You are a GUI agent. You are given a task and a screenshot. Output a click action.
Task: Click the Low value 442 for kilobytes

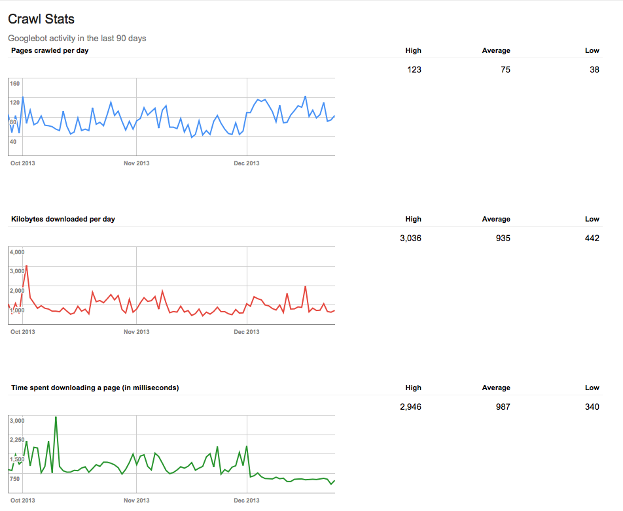(x=592, y=238)
